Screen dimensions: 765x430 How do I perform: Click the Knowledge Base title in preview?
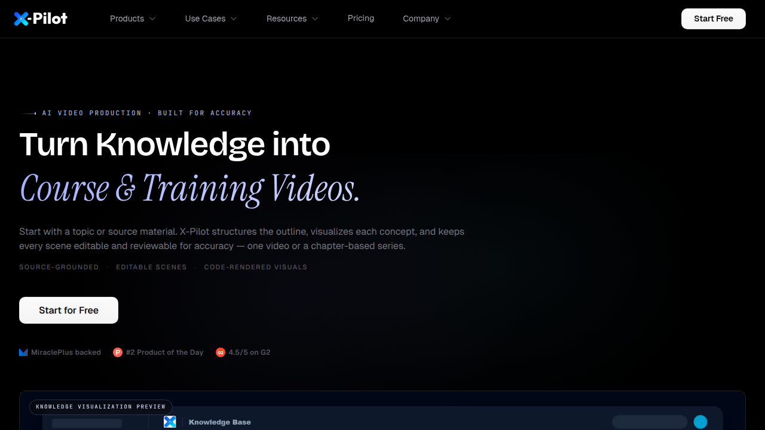pyautogui.click(x=220, y=422)
